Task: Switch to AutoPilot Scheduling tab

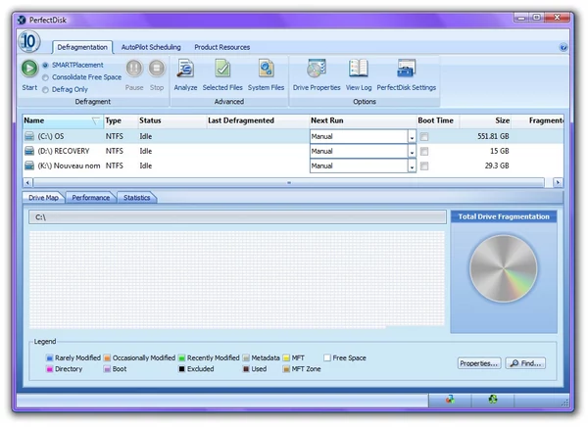Action: [x=151, y=47]
